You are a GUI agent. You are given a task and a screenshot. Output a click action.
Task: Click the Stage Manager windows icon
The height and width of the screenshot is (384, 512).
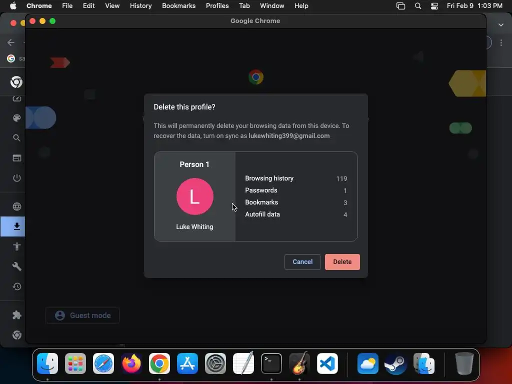[x=400, y=6]
